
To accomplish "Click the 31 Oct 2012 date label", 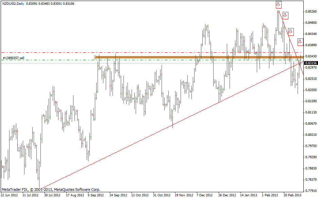I will click(x=162, y=195).
